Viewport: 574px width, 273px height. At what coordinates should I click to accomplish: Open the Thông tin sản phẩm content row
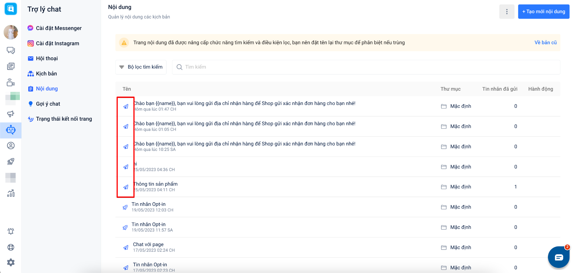click(x=155, y=184)
